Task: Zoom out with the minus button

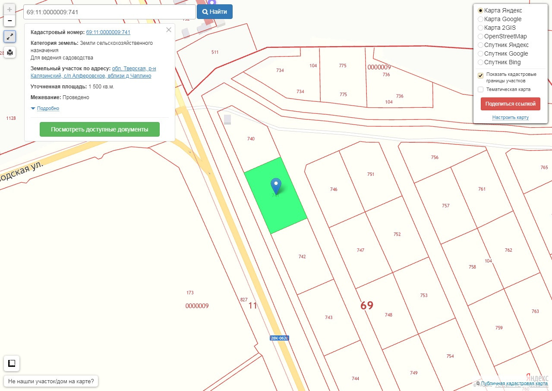Action: click(9, 21)
